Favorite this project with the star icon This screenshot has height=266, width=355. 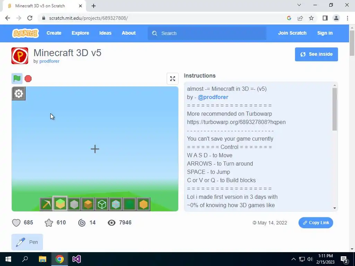pyautogui.click(x=49, y=223)
